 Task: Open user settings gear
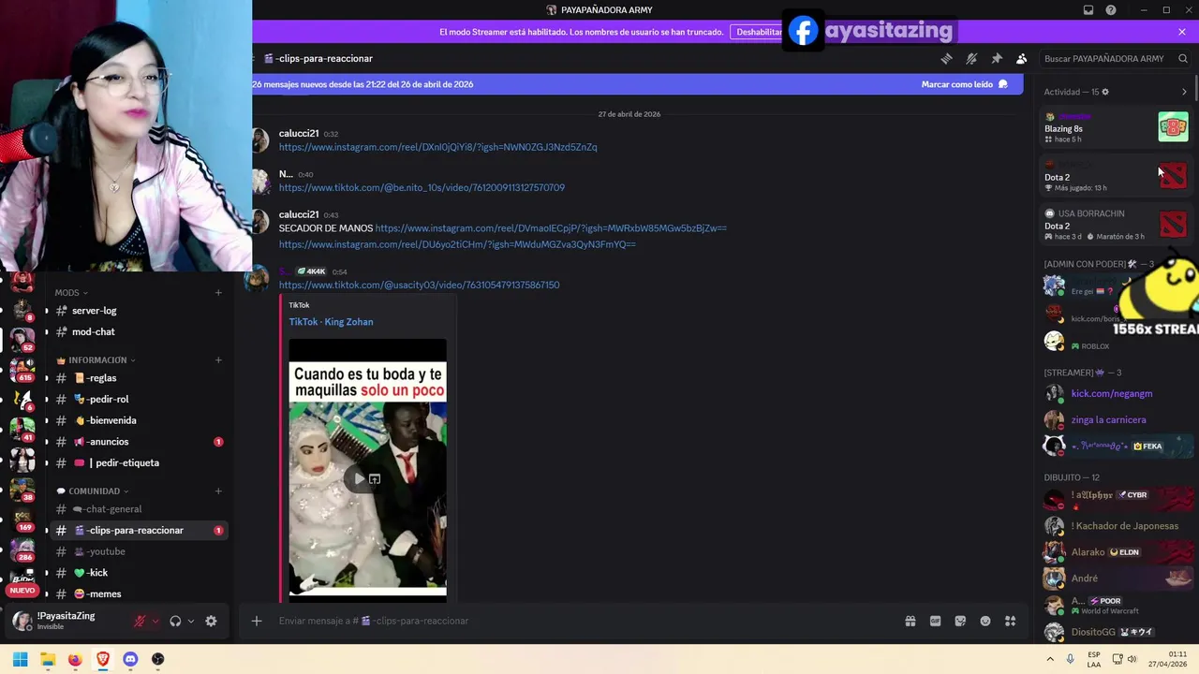click(x=211, y=621)
